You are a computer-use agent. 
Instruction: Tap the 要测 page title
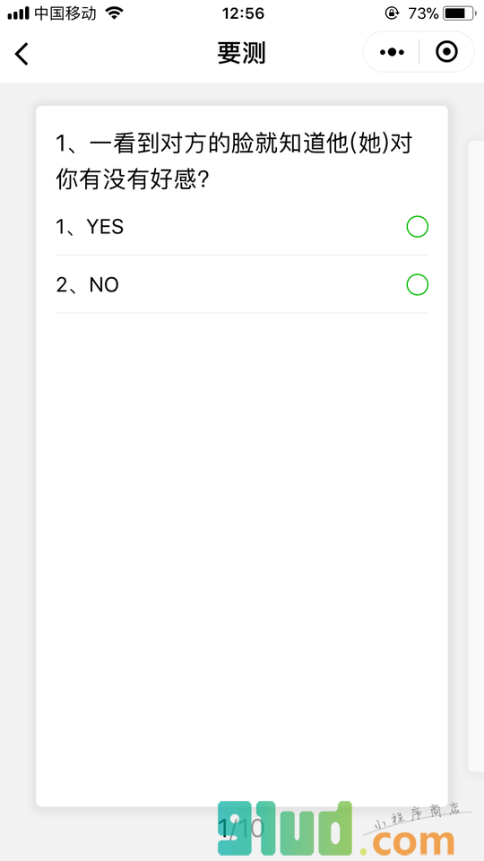(x=241, y=53)
